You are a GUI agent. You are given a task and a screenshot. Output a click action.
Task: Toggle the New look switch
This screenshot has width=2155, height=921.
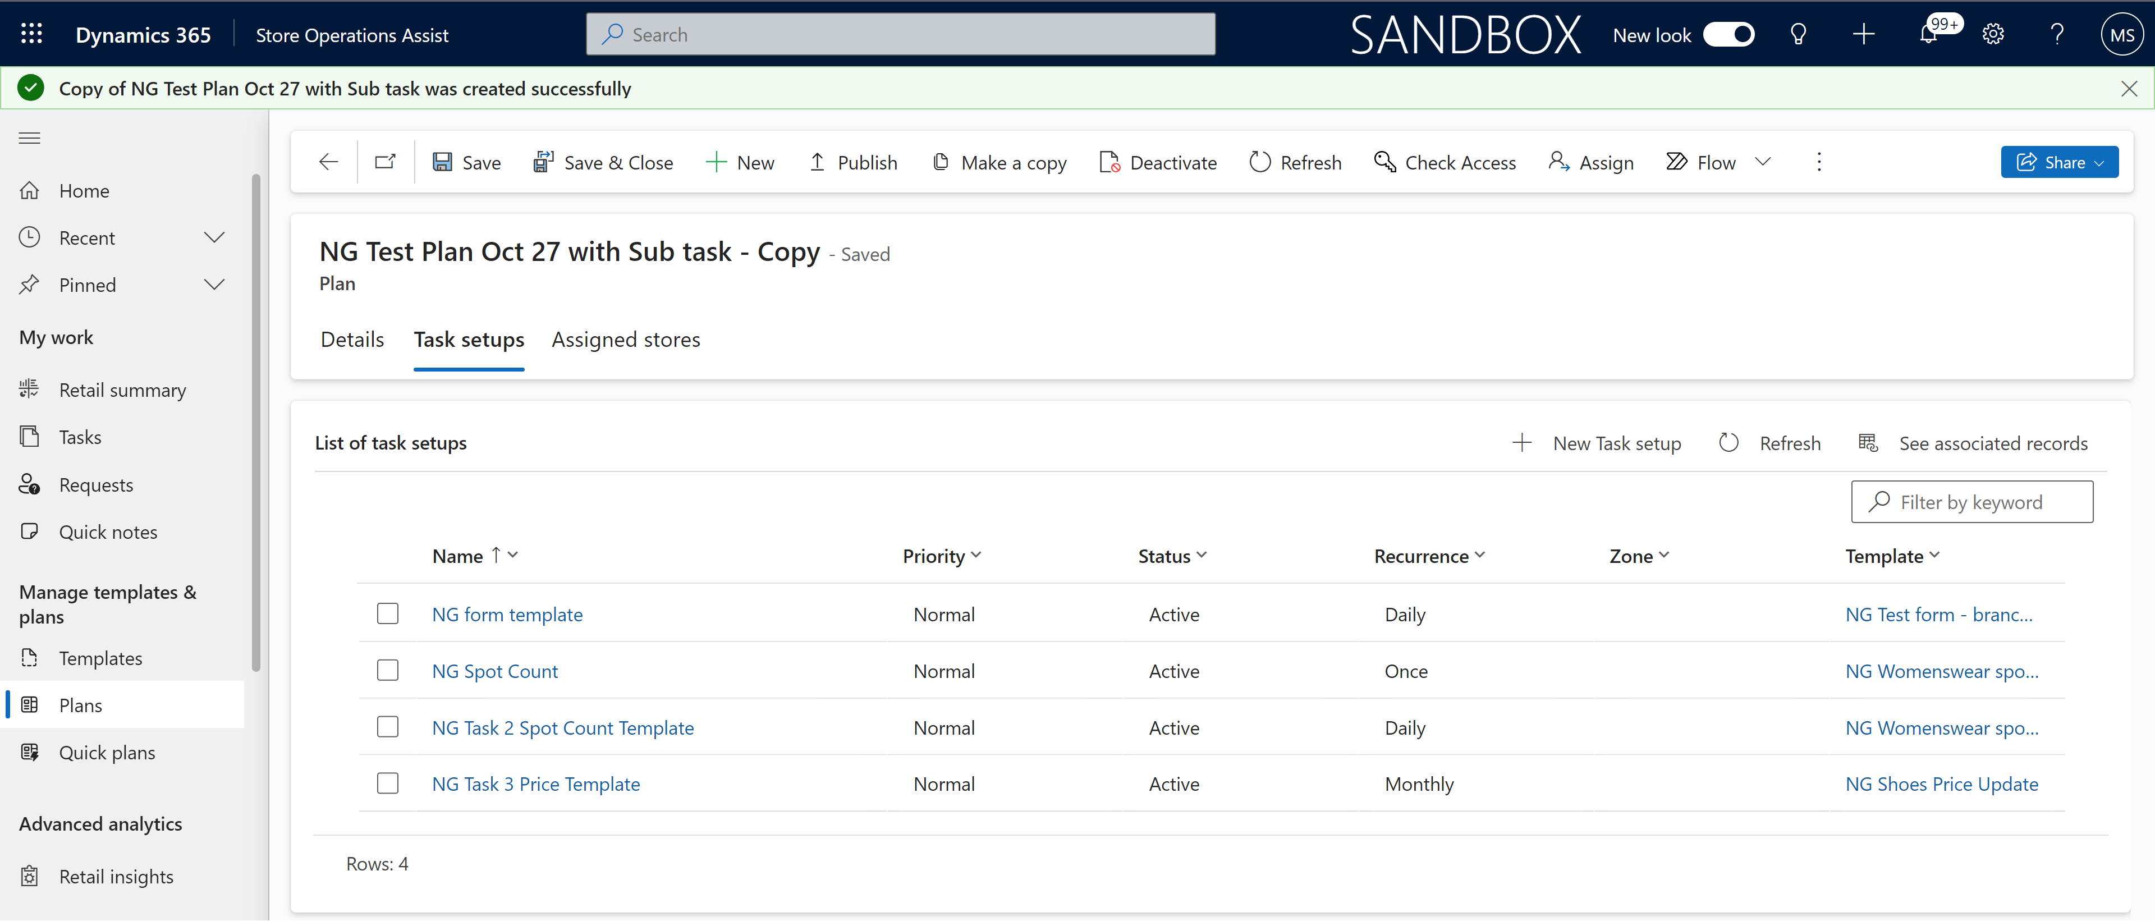[1729, 33]
